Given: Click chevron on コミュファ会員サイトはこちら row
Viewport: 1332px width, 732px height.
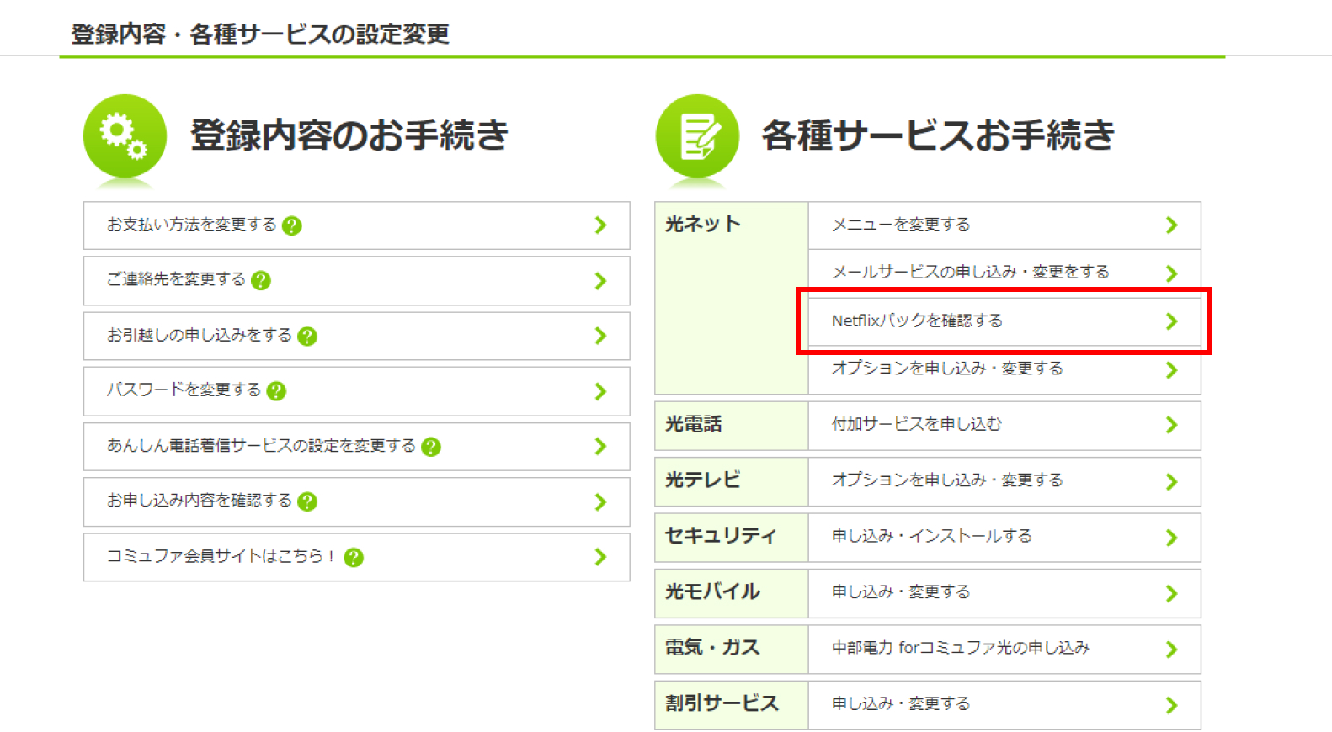Looking at the screenshot, I should [600, 556].
